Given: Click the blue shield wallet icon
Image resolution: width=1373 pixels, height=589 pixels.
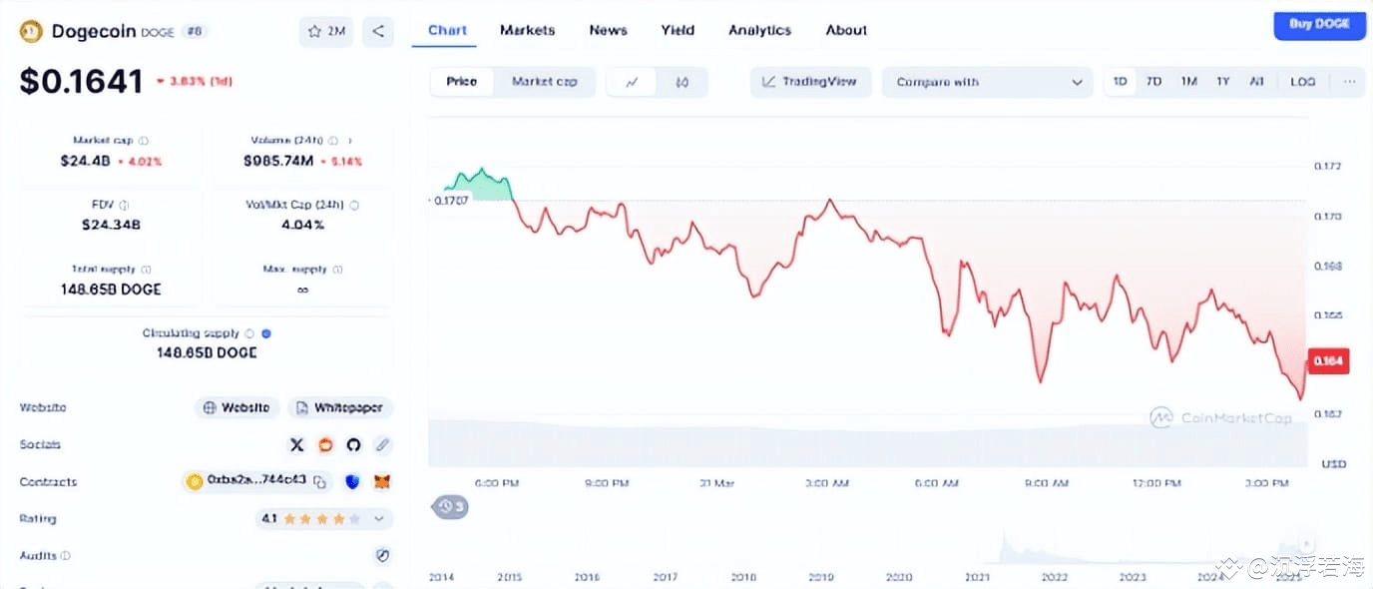Looking at the screenshot, I should coord(352,482).
